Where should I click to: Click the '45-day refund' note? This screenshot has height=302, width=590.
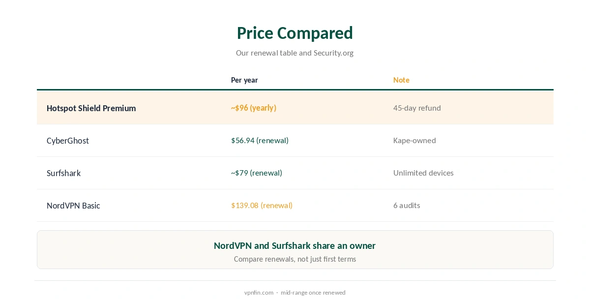coord(417,108)
